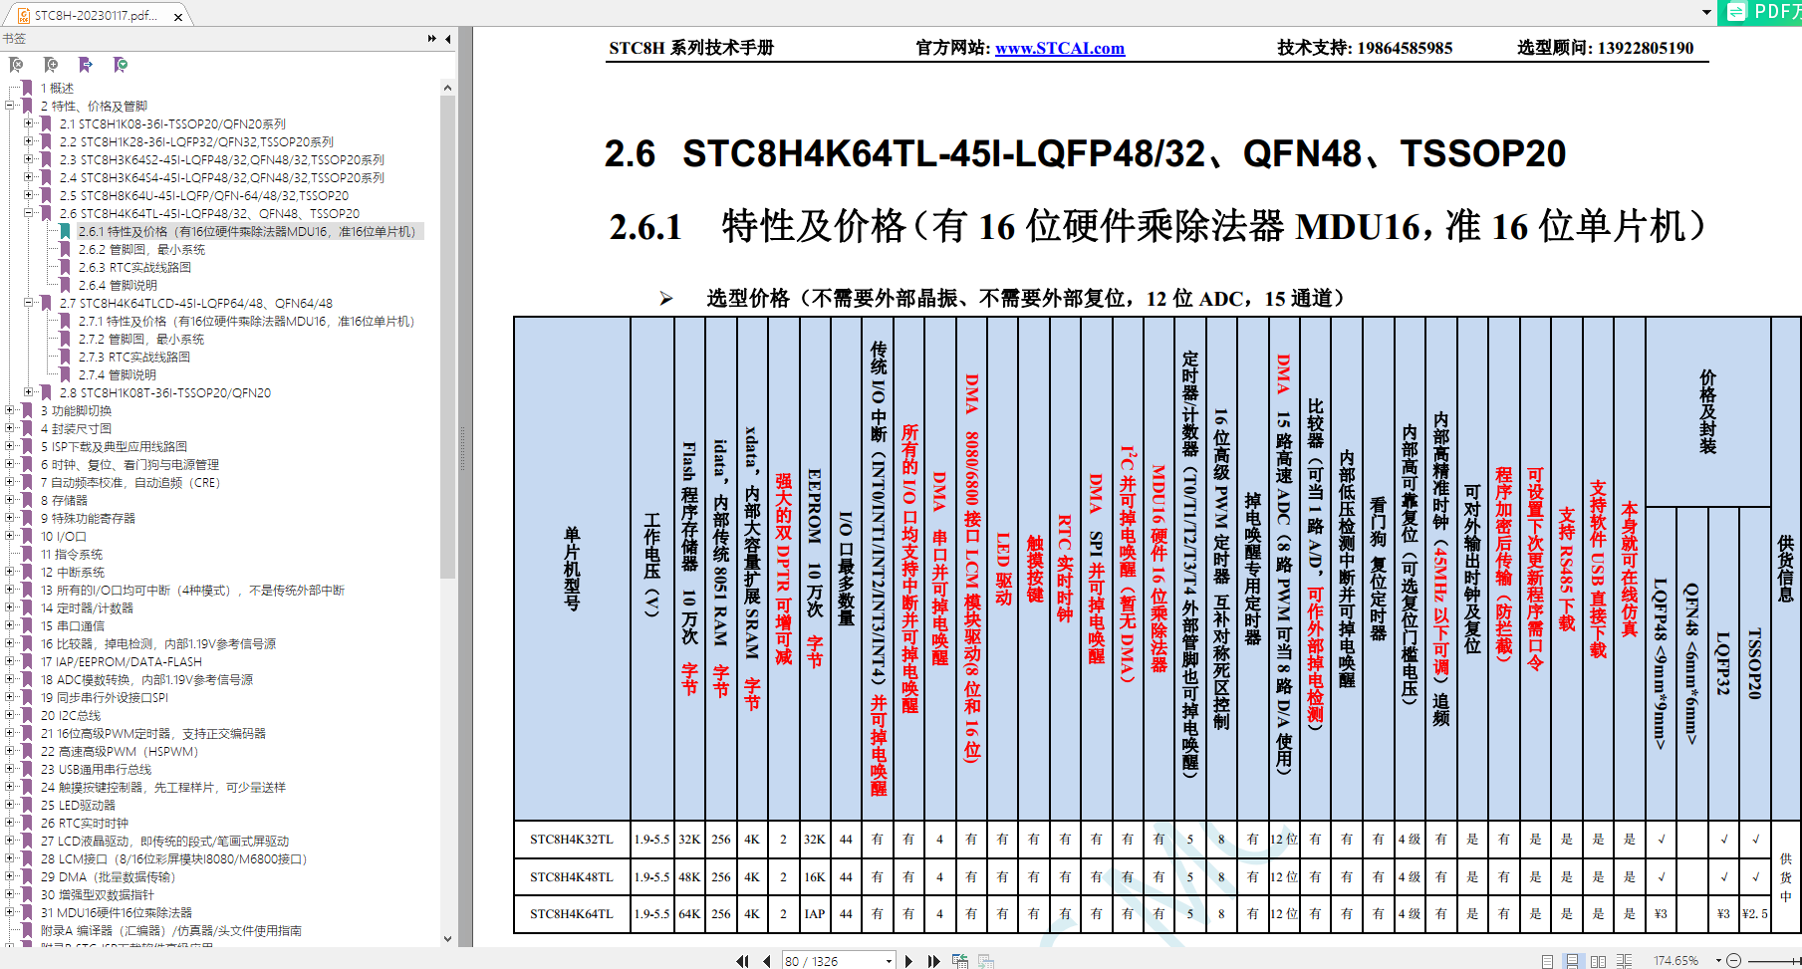Select bookmark '1 概述'
The image size is (1802, 969).
(x=57, y=88)
